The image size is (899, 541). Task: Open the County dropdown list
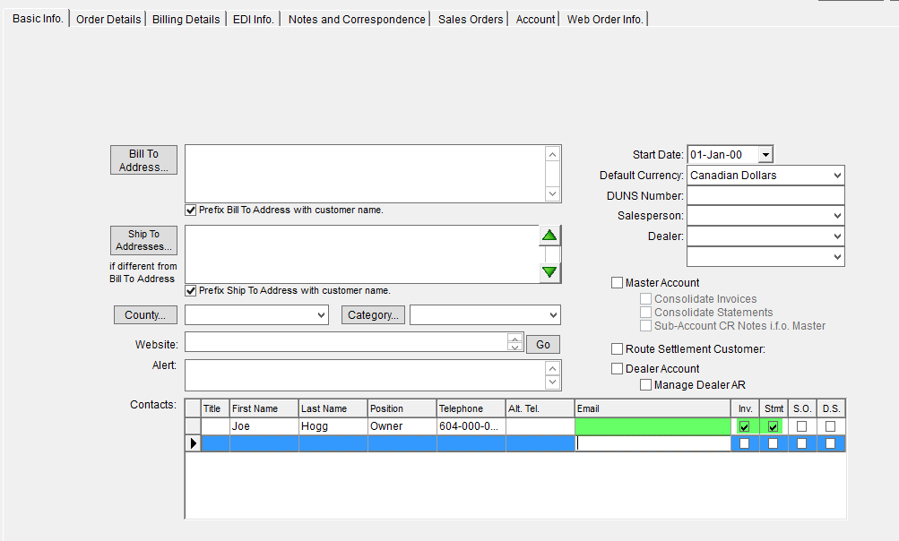point(321,314)
